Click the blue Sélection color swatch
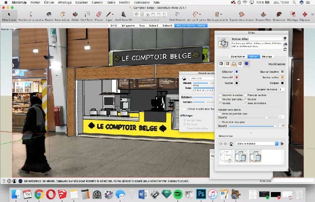This screenshot has width=315, height=202. tap(237, 72)
